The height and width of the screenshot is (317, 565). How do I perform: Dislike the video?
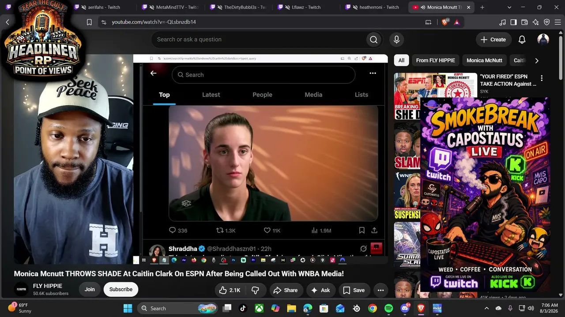point(255,290)
